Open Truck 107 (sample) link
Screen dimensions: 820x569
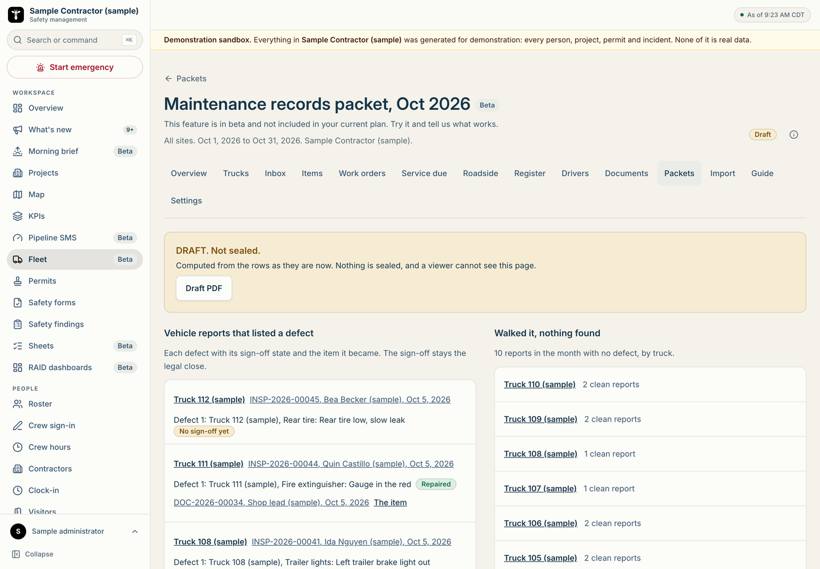[x=540, y=489]
